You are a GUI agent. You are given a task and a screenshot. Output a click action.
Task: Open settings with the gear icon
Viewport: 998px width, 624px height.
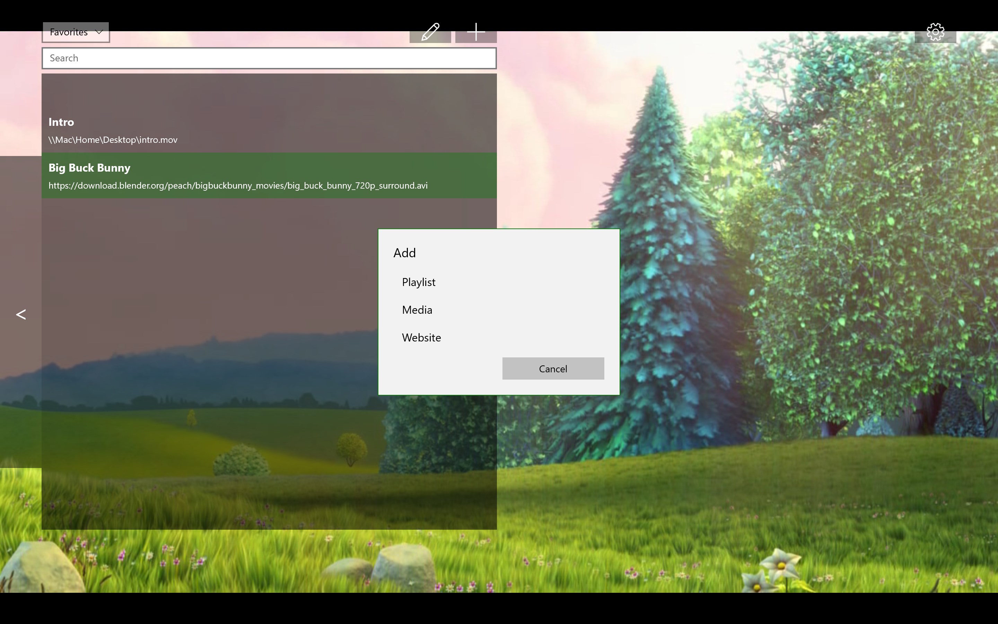pyautogui.click(x=935, y=32)
